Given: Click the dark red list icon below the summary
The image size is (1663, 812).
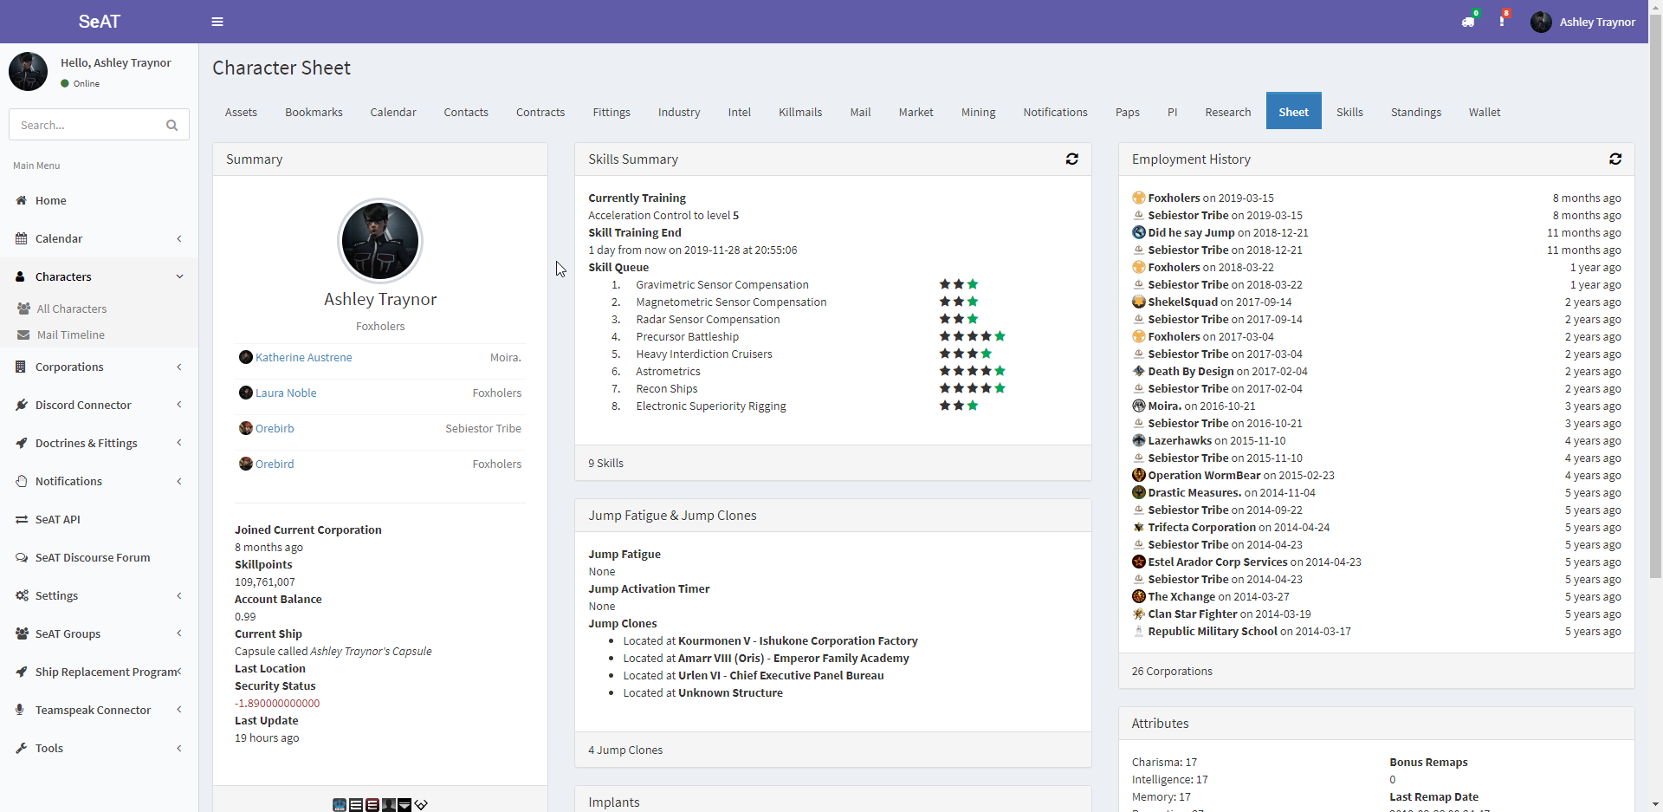Looking at the screenshot, I should (372, 805).
